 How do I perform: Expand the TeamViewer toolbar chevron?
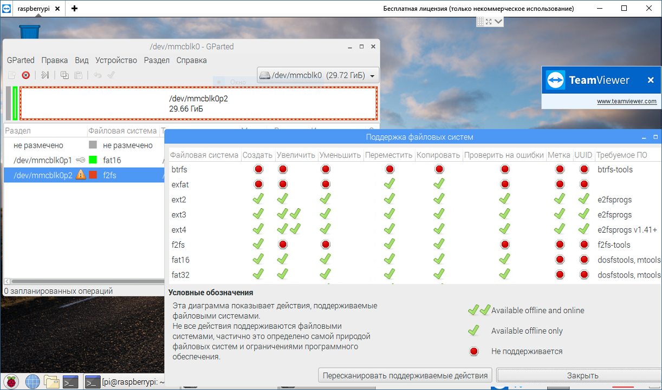pos(498,22)
